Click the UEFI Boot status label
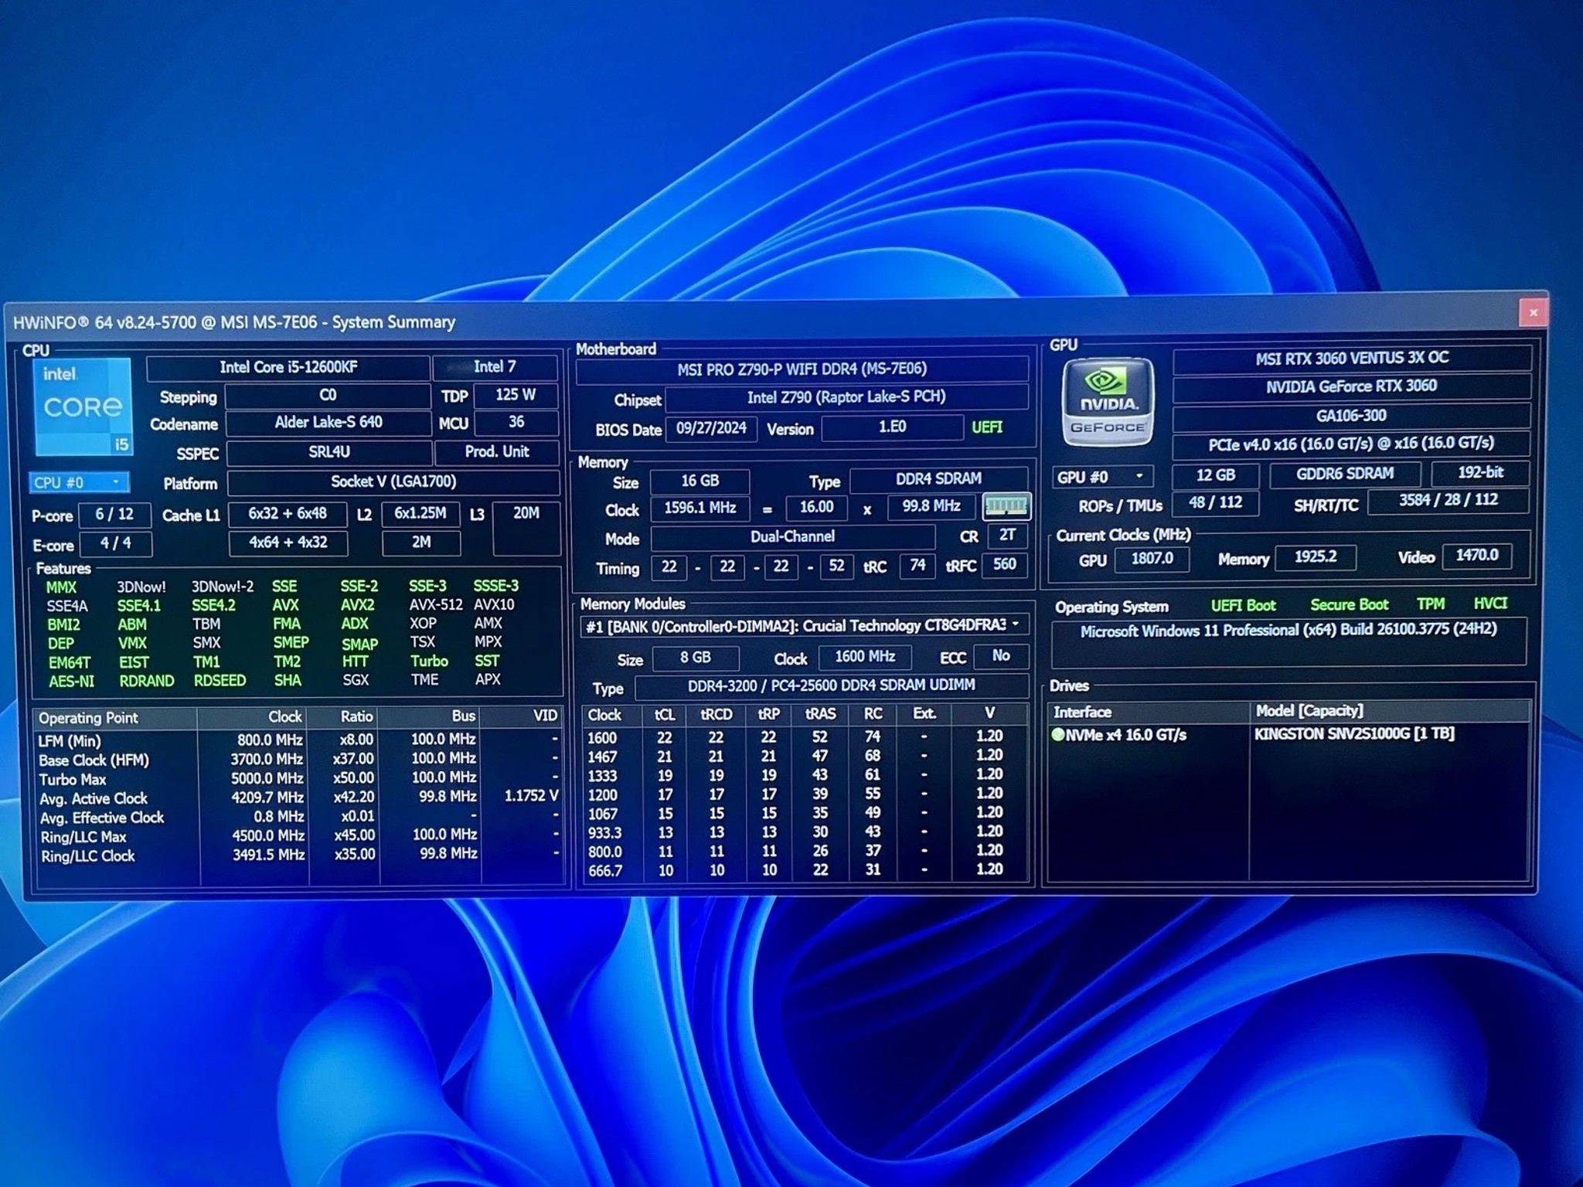 click(x=1243, y=605)
